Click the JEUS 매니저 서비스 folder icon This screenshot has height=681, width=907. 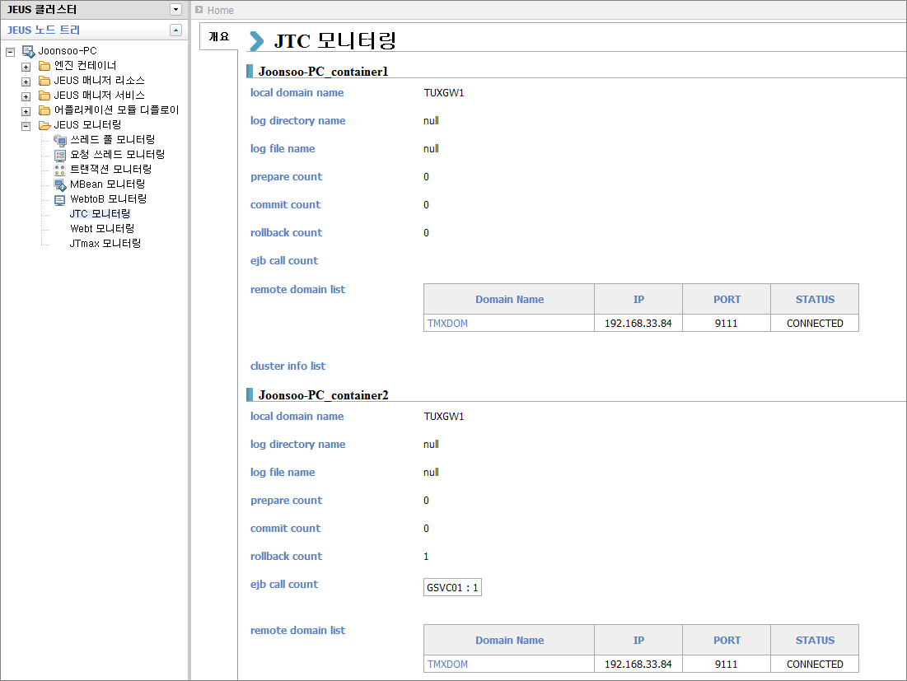pyautogui.click(x=44, y=95)
